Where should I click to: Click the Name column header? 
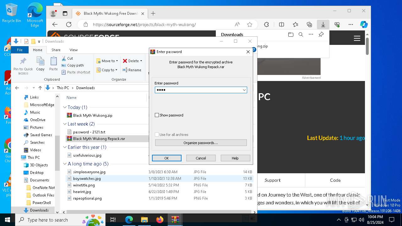click(72, 98)
